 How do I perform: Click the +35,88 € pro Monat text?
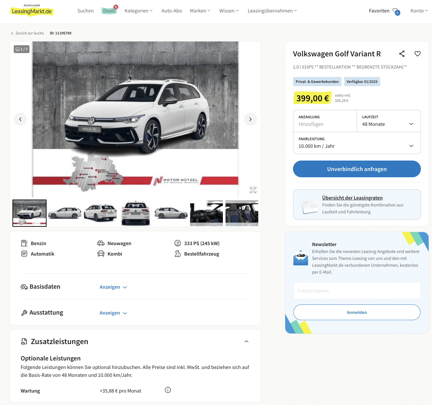pyautogui.click(x=120, y=391)
